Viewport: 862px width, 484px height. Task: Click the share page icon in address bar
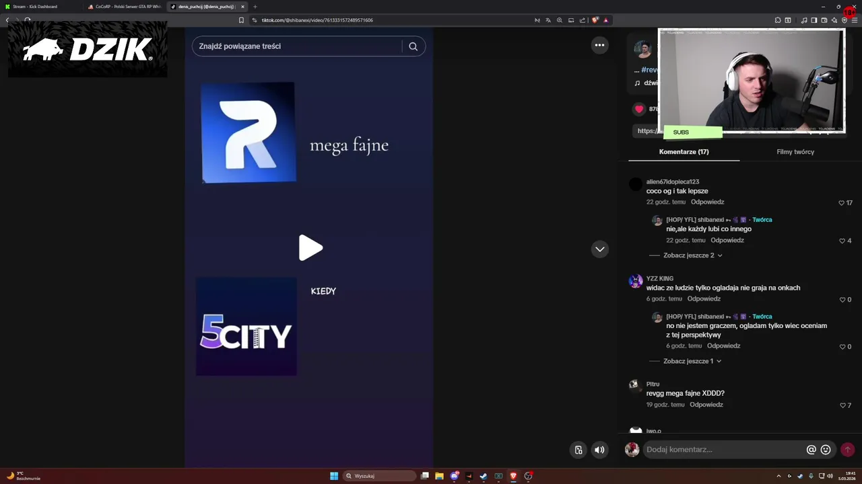583,20
